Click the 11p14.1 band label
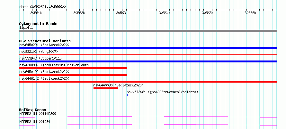 coord(26,28)
